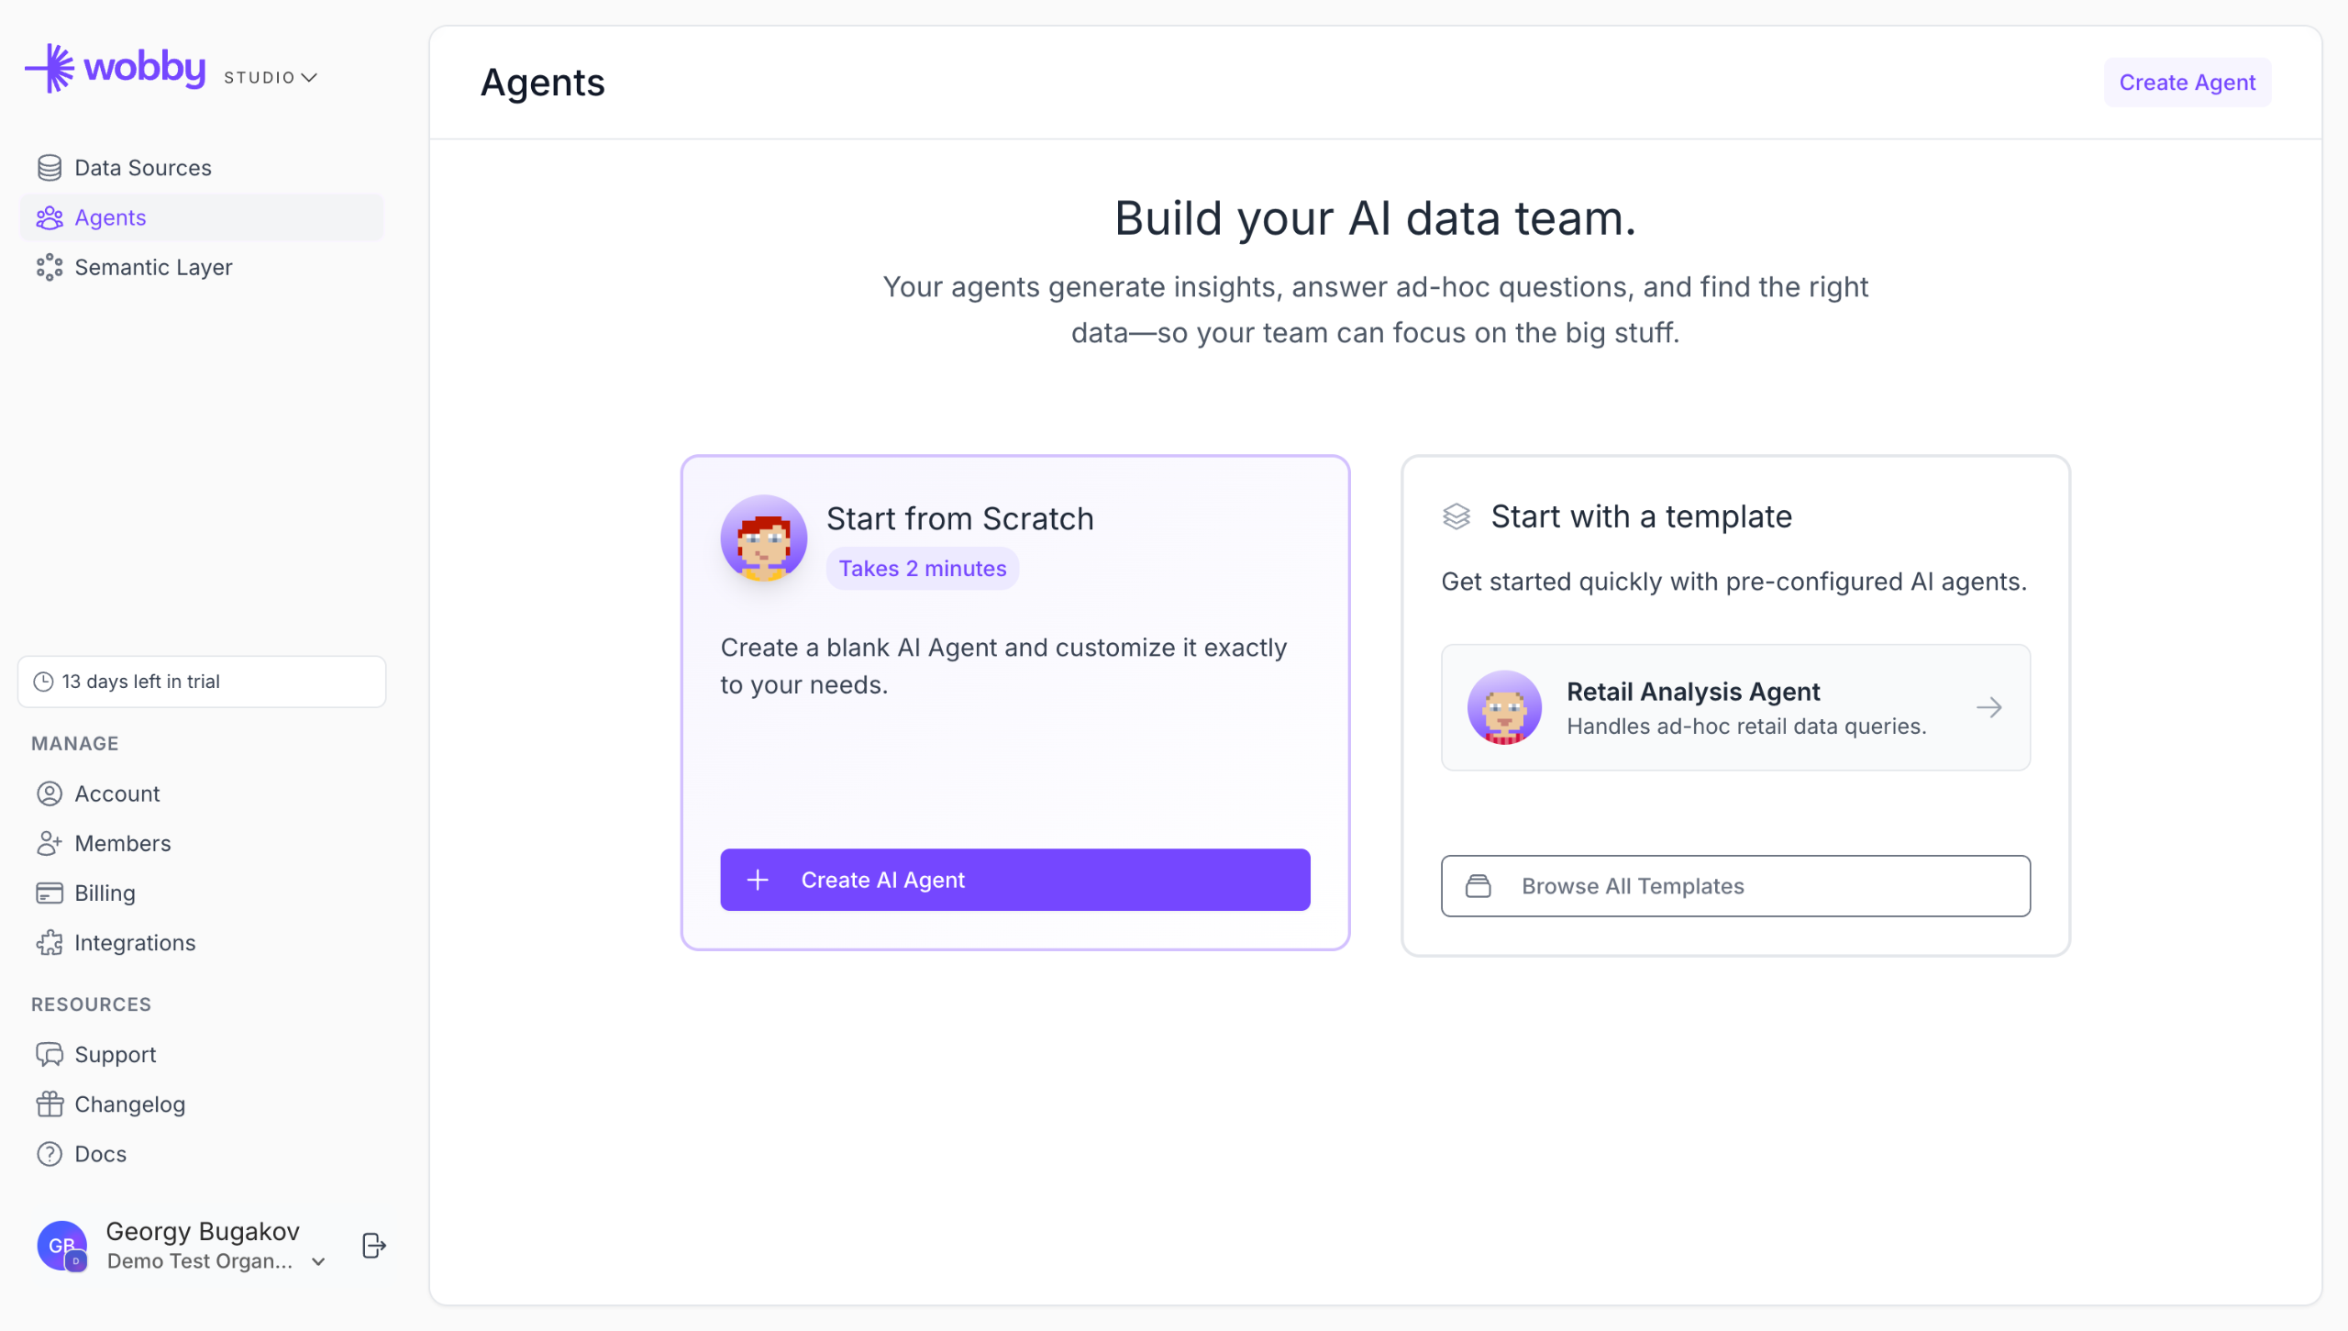This screenshot has width=2348, height=1331.
Task: Open the Account settings page
Action: [116, 794]
